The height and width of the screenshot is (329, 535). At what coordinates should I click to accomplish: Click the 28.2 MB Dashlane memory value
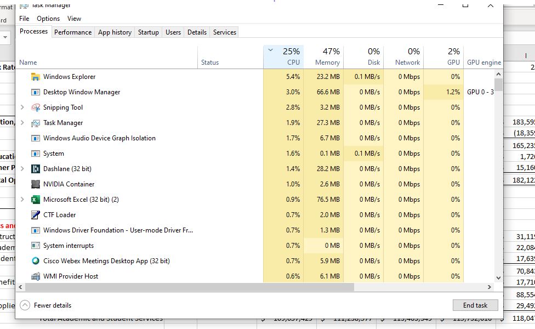[328, 169]
